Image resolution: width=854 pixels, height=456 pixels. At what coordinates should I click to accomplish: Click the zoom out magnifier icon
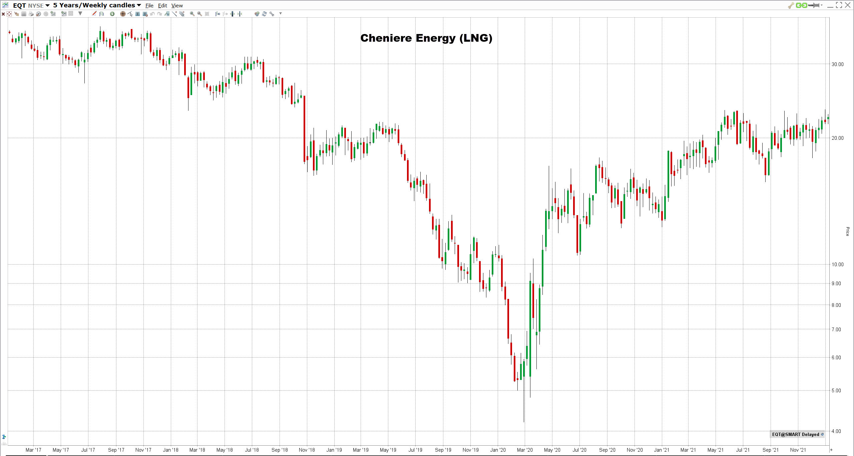click(199, 14)
